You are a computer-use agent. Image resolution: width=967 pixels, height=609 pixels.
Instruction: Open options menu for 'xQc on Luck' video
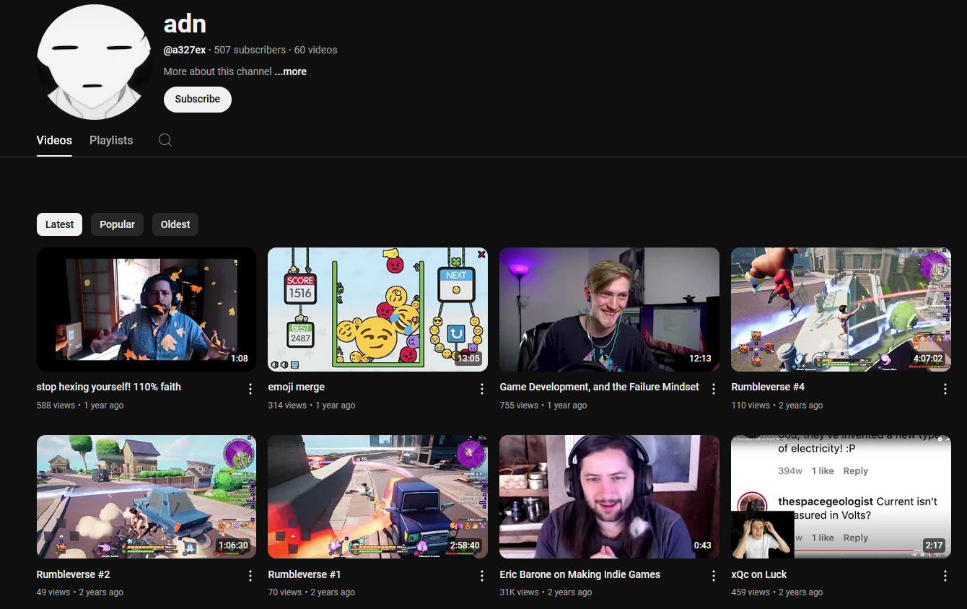tap(945, 576)
